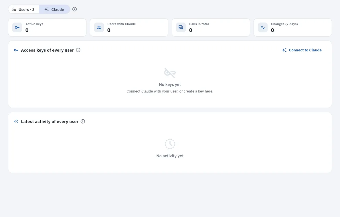This screenshot has height=217, width=340.
Task: Click the 'No keys yet' text
Action: [170, 85]
